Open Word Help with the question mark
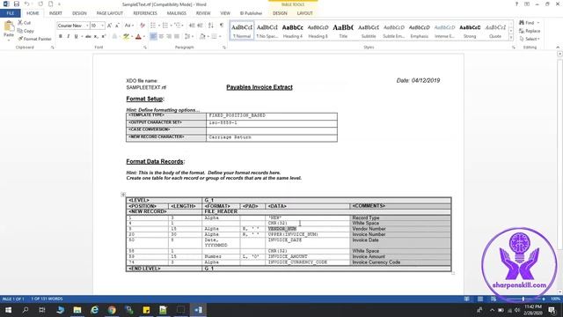This screenshot has height=317, width=563. tap(516, 4)
